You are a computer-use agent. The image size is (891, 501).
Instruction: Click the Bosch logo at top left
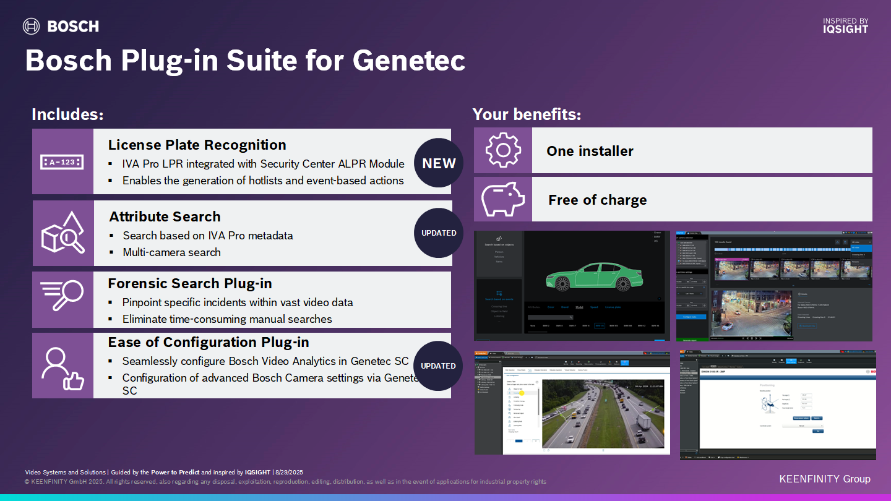[x=61, y=26]
